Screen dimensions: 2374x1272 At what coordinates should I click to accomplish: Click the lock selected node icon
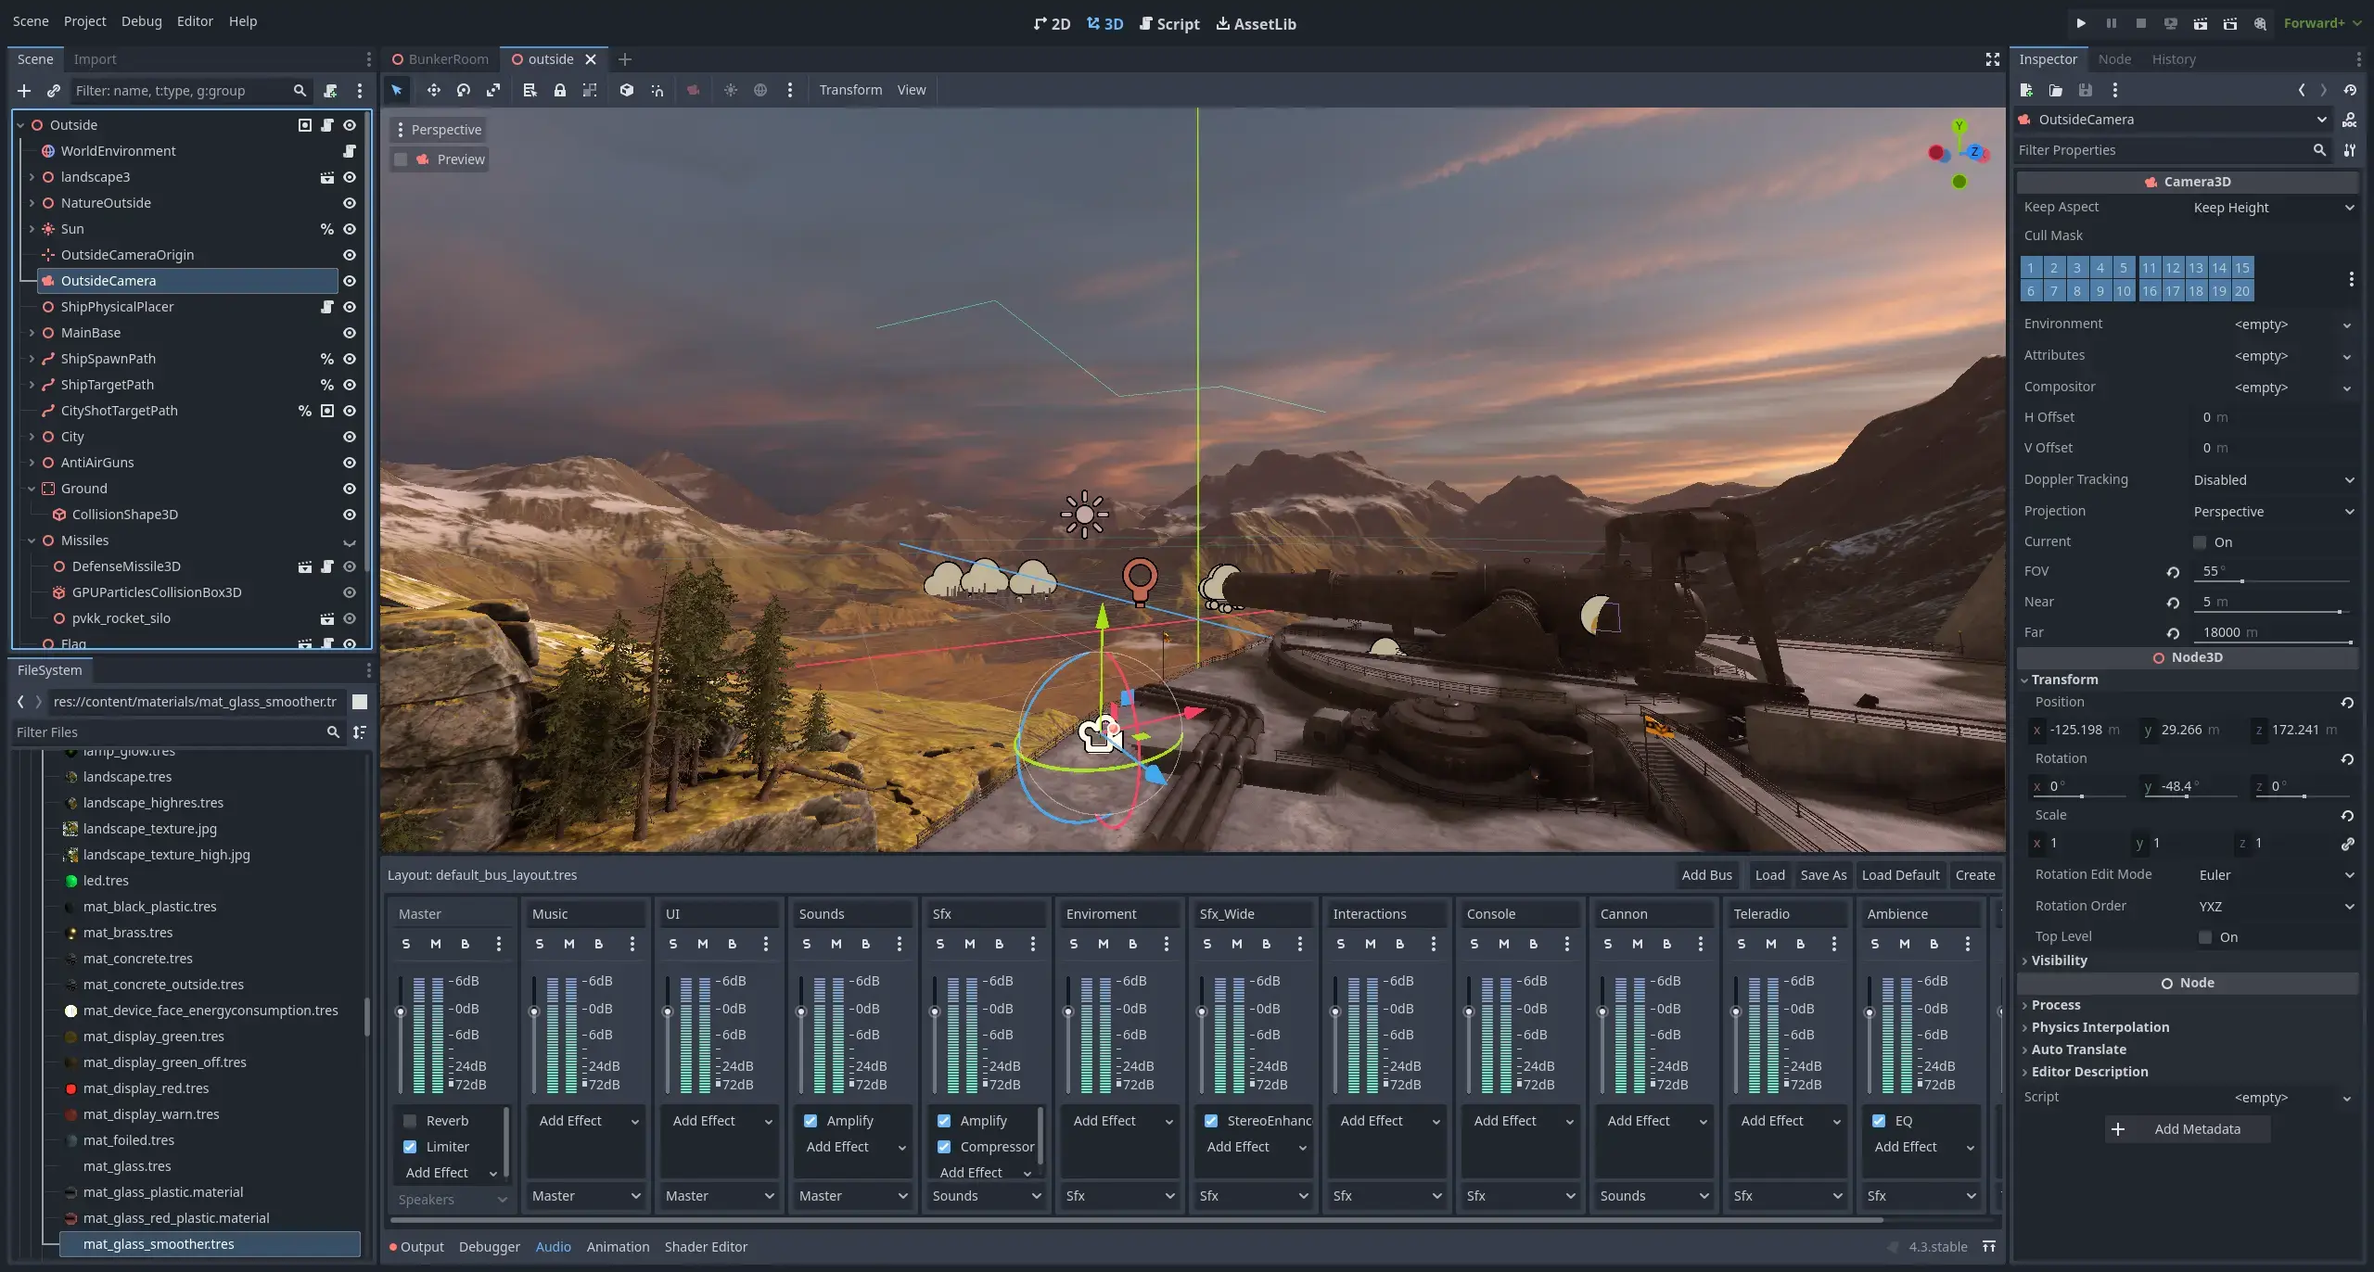coord(560,90)
